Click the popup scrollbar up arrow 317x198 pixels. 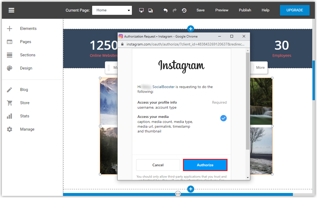248,50
